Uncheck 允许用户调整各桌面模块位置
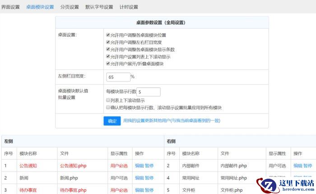The image size is (316, 194). [x=108, y=35]
